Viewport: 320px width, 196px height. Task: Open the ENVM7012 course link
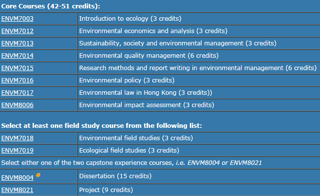[17, 31]
